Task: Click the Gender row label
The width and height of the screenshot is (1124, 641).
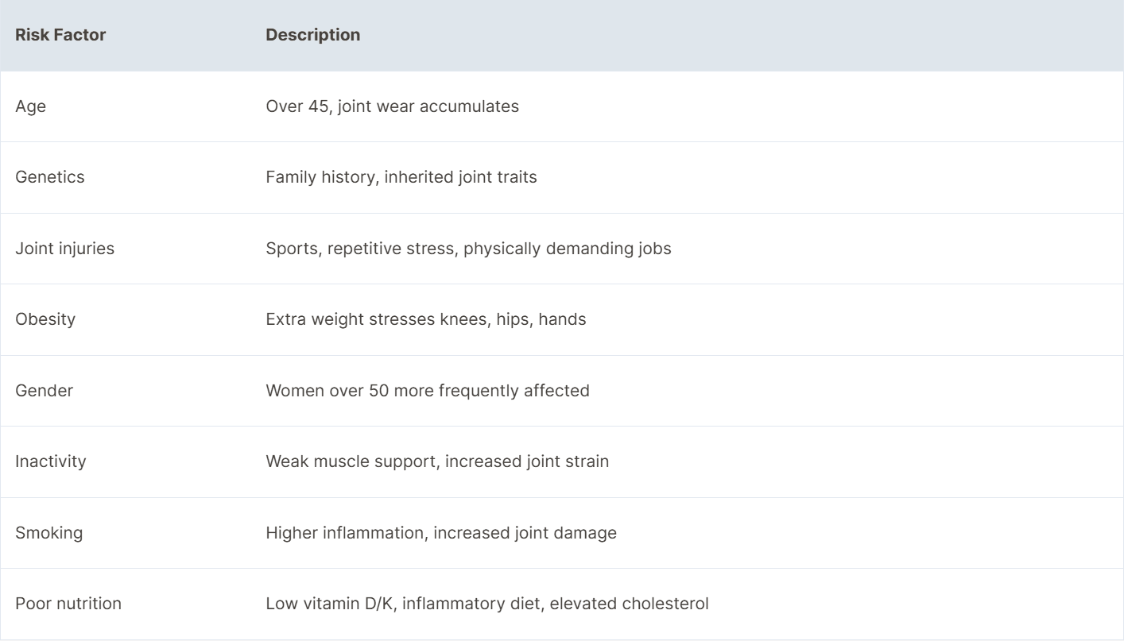Action: tap(45, 391)
